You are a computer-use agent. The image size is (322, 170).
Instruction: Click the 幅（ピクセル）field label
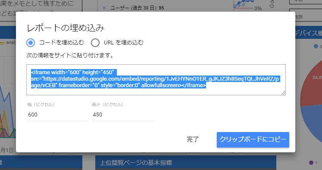41,104
